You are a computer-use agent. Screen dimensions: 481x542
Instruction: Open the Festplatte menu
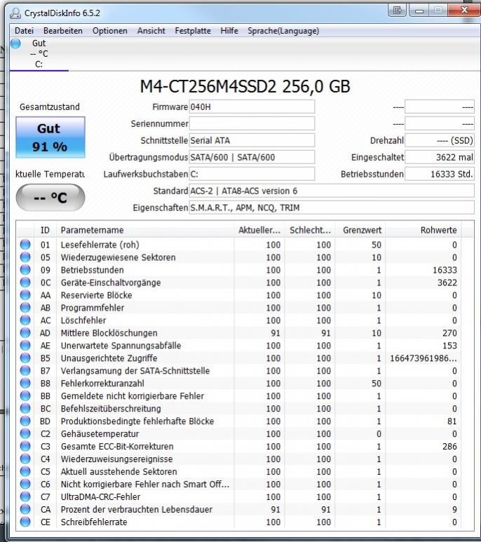click(x=193, y=31)
